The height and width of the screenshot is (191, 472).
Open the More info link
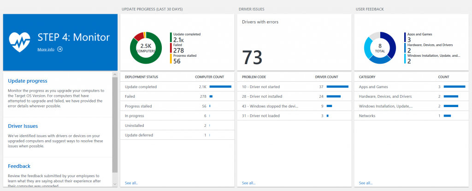46,49
